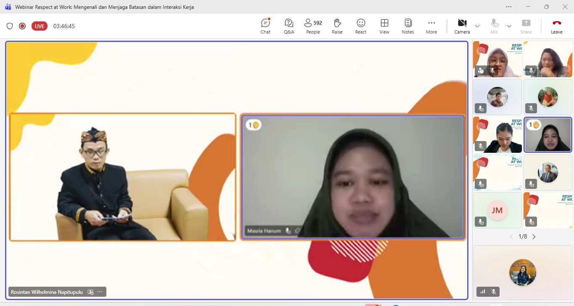Open the Q&A panel

tap(289, 26)
